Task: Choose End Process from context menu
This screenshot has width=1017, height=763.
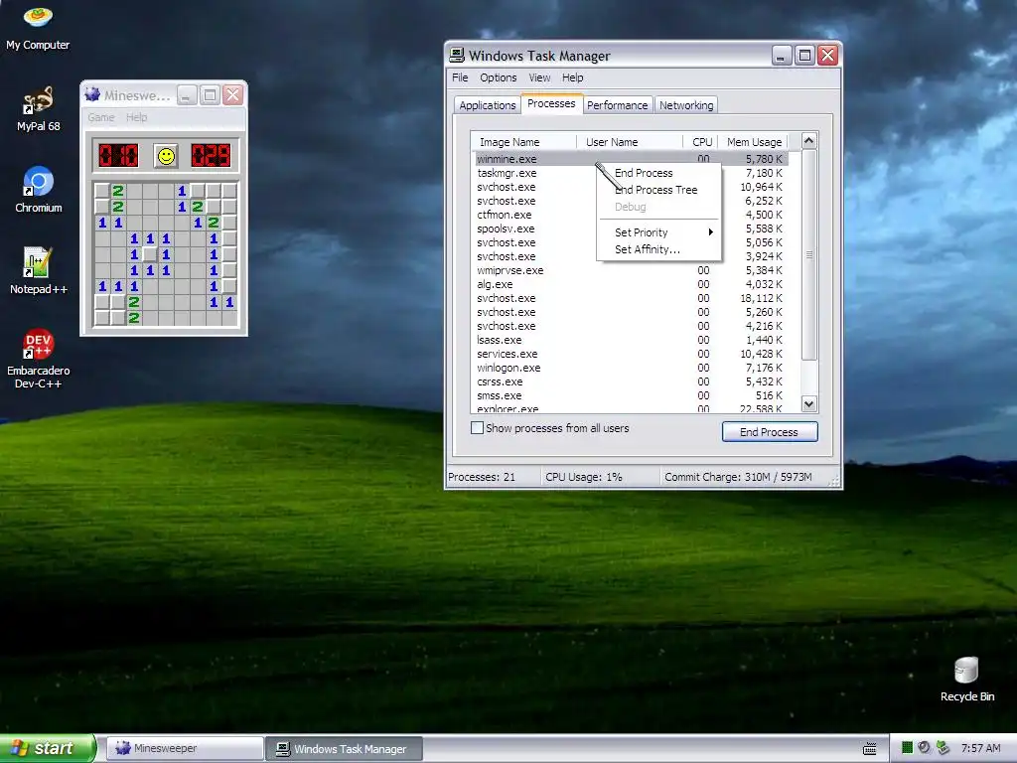Action: click(x=657, y=173)
